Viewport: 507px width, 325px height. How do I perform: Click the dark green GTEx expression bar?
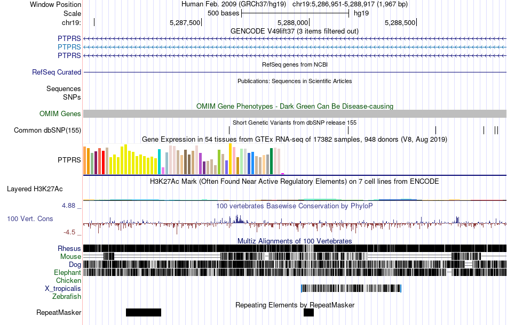pos(272,161)
